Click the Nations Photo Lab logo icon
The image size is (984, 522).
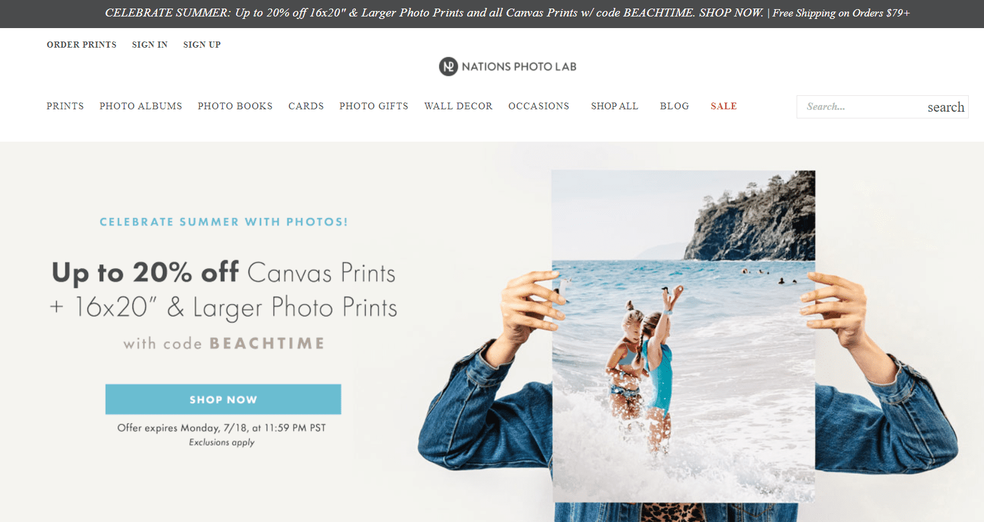[448, 67]
